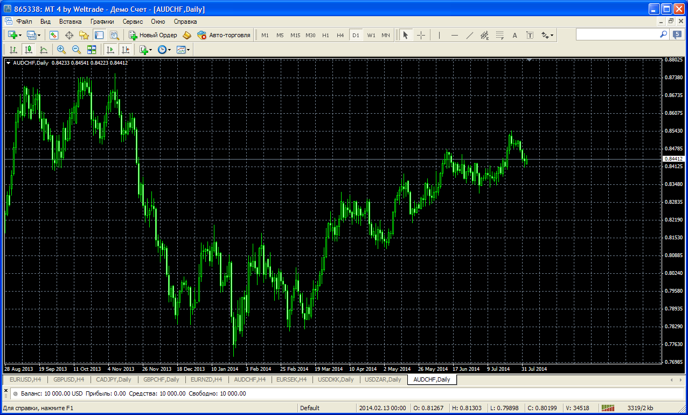Zoom out of the chart
This screenshot has width=688, height=415.
(77, 50)
